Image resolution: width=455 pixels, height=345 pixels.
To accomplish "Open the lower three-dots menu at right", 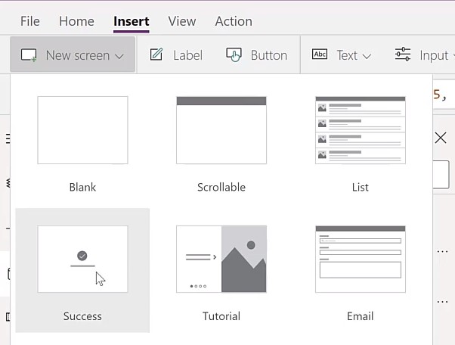I will point(442,302).
